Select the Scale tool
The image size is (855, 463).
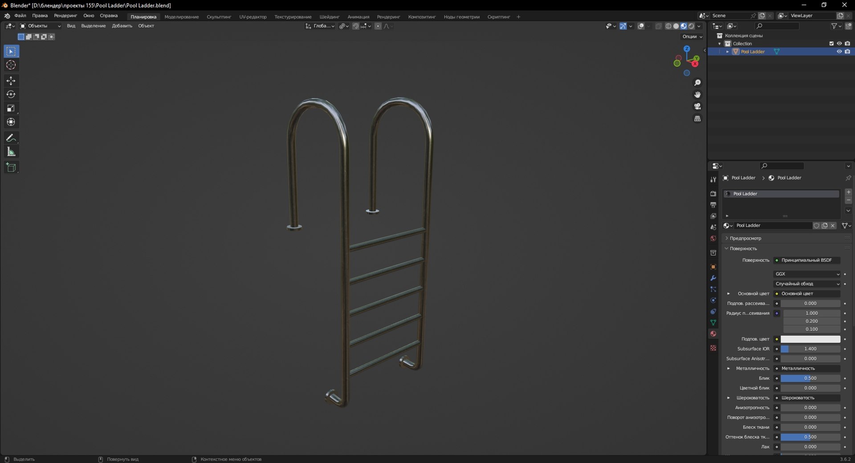(x=11, y=108)
